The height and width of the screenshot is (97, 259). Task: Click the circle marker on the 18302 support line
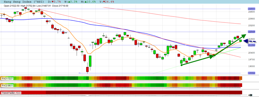(79, 73)
